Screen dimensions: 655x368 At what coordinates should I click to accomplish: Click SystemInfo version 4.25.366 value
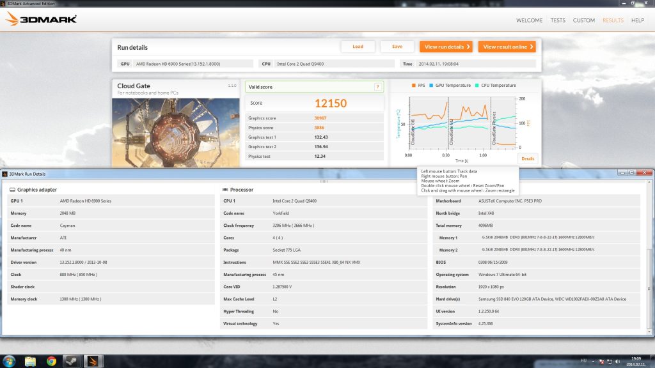pyautogui.click(x=485, y=324)
